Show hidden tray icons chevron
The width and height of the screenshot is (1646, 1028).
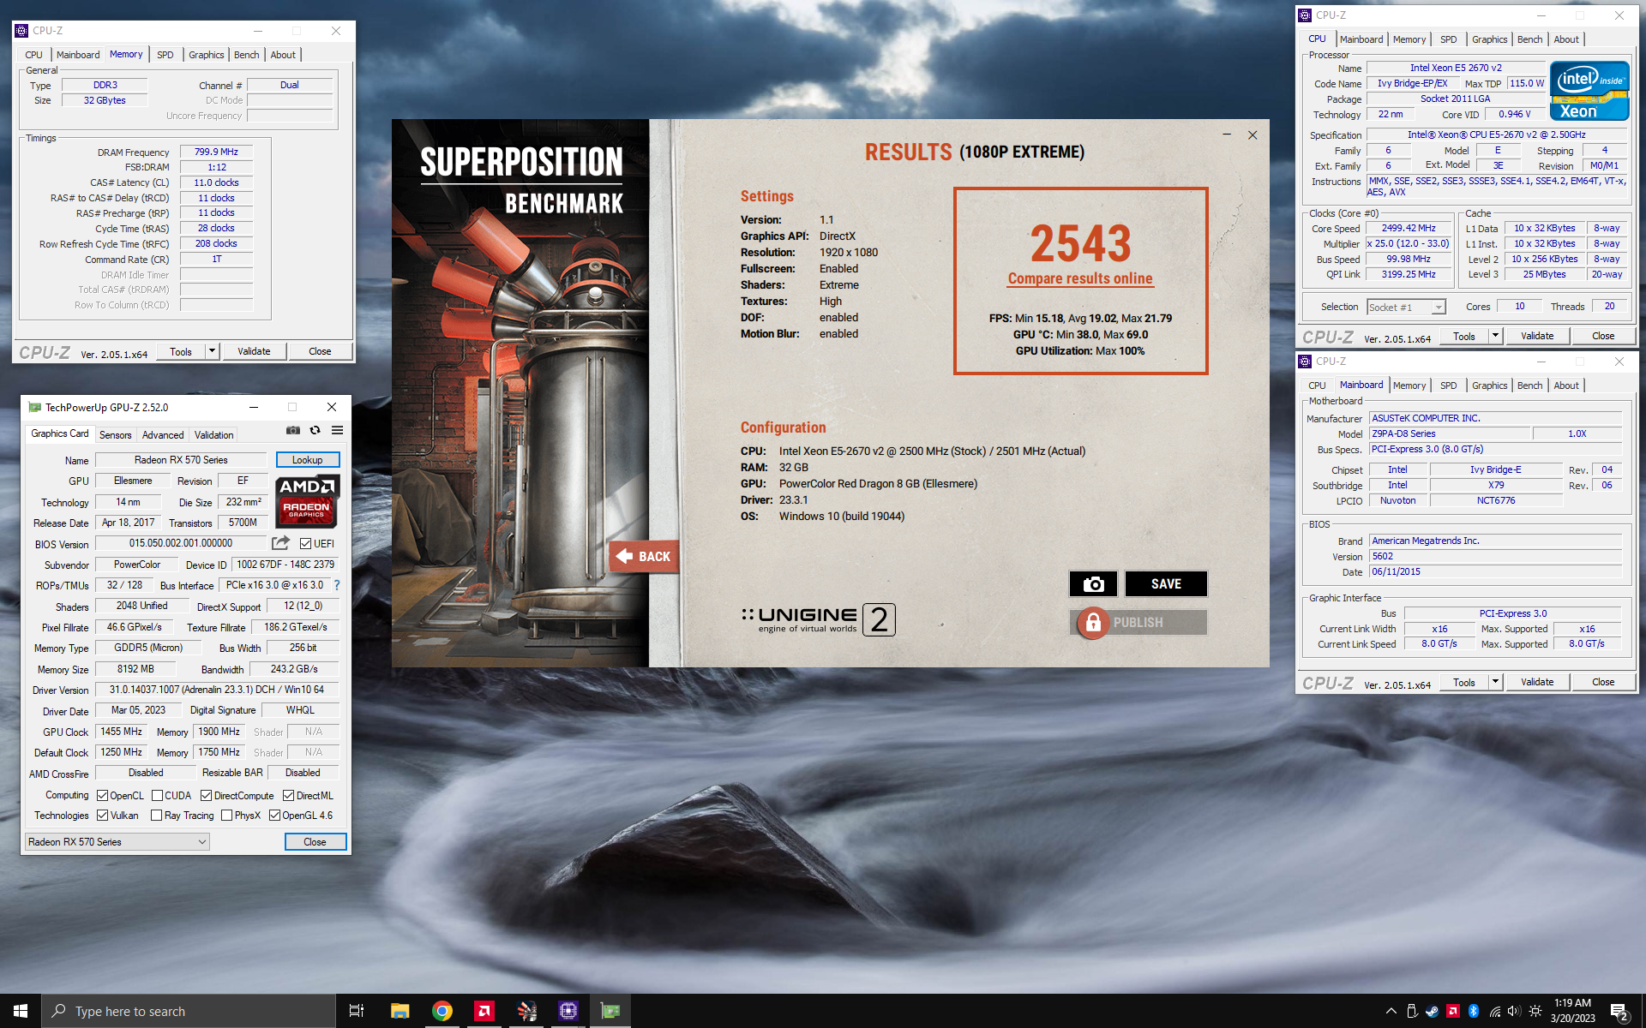pyautogui.click(x=1391, y=1011)
